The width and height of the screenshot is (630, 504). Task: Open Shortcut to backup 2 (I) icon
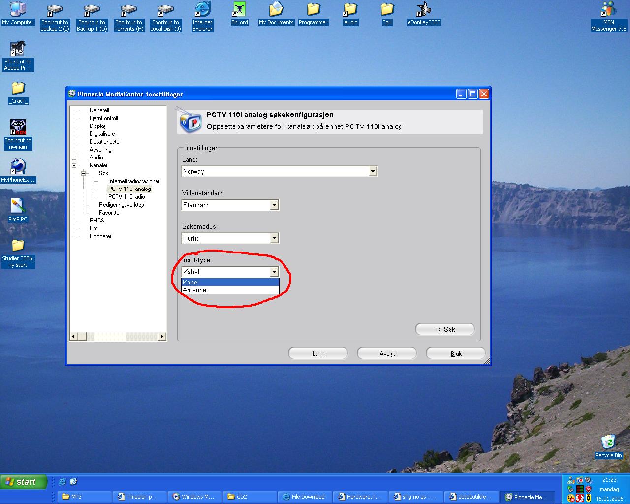coord(55,17)
